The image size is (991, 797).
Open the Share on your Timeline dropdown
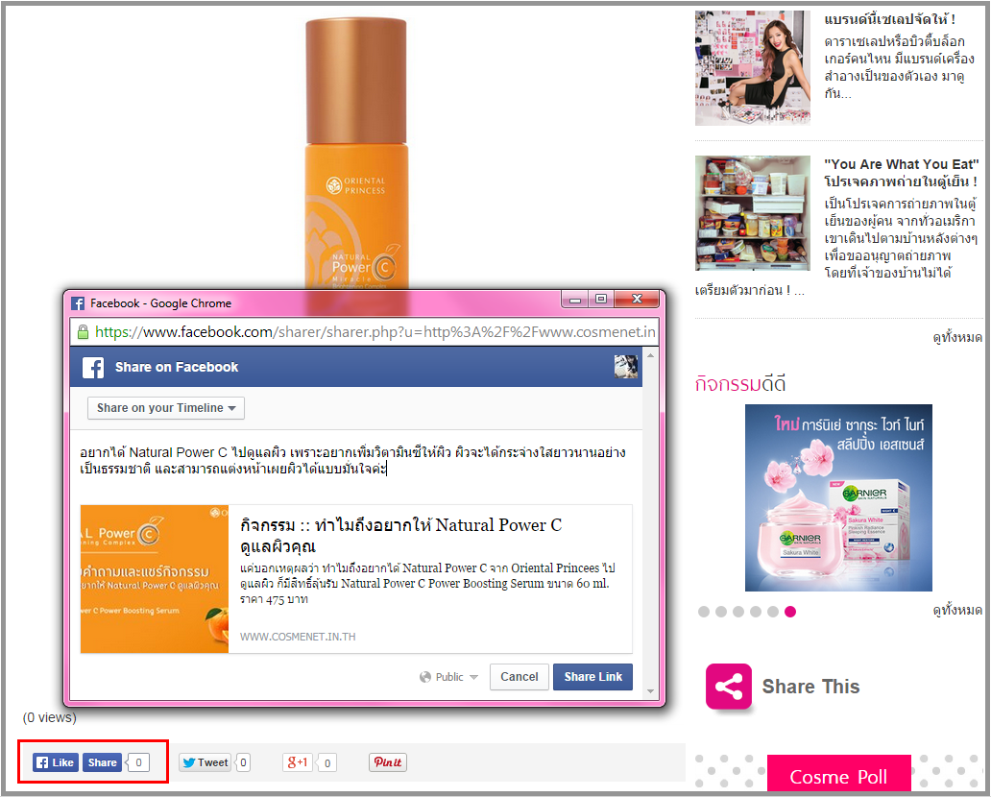[x=166, y=408]
